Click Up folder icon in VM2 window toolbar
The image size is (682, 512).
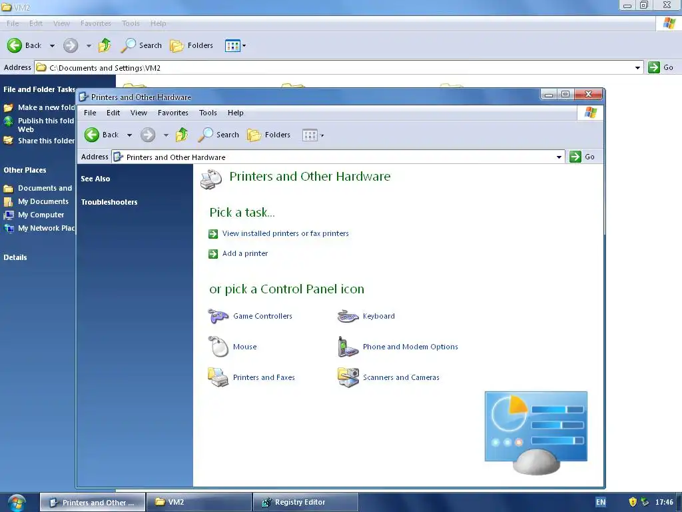(x=105, y=45)
